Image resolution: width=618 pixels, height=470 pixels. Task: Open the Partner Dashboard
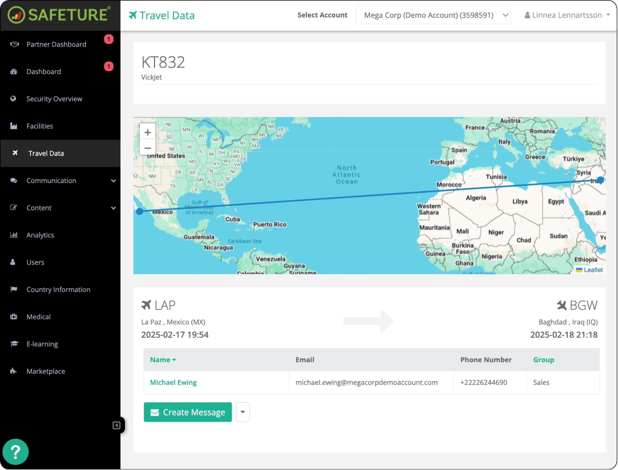[x=56, y=44]
